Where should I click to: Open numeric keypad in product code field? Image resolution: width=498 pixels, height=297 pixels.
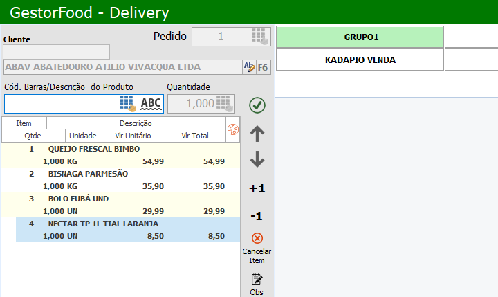pyautogui.click(x=127, y=103)
